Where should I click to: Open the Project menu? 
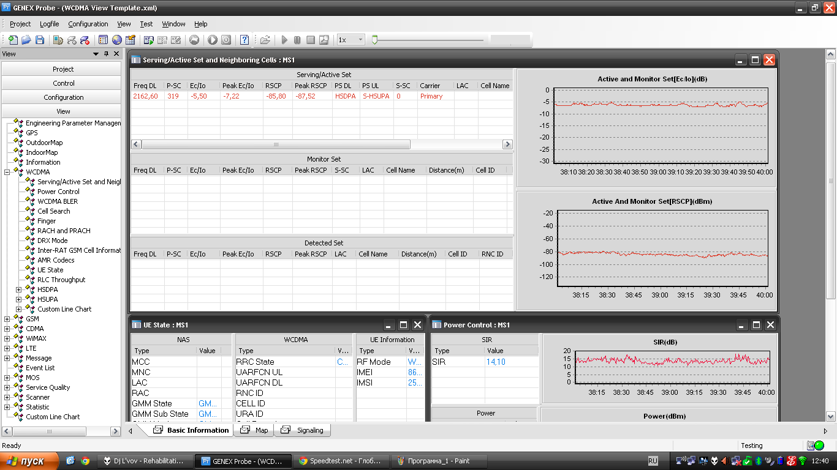[x=20, y=24]
